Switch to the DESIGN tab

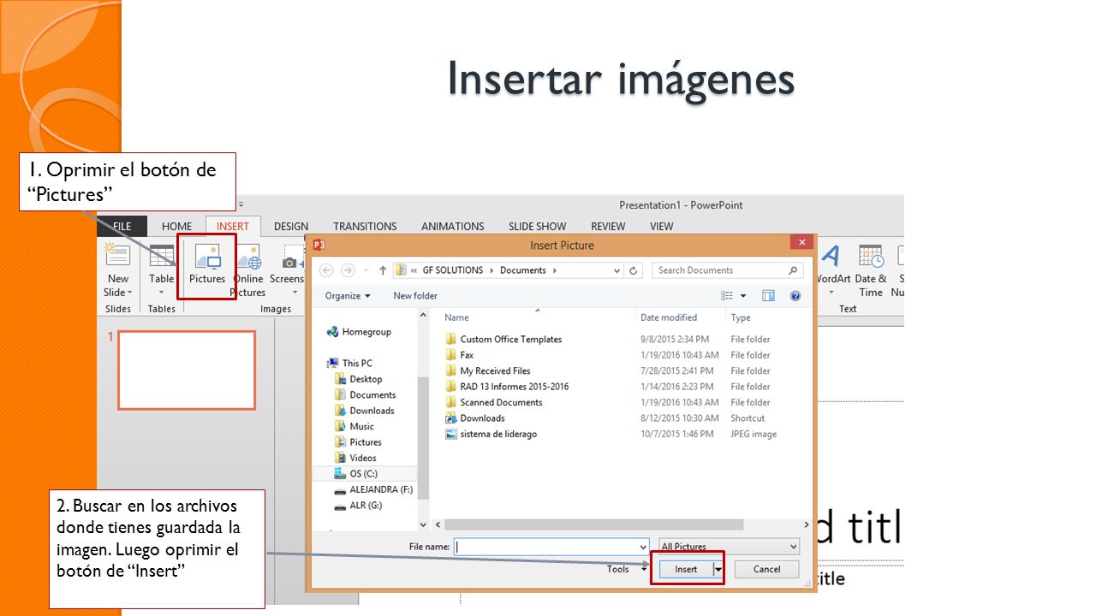point(291,227)
